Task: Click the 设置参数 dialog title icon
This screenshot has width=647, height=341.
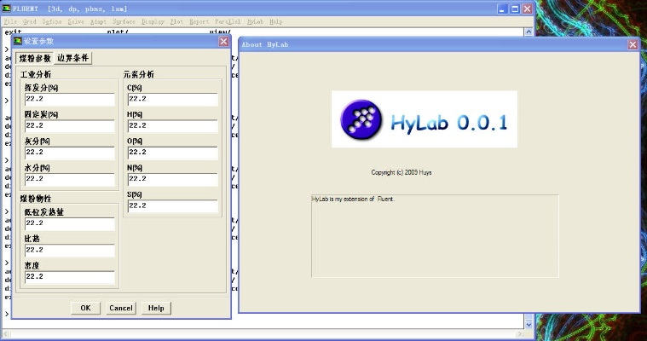Action: pos(18,41)
